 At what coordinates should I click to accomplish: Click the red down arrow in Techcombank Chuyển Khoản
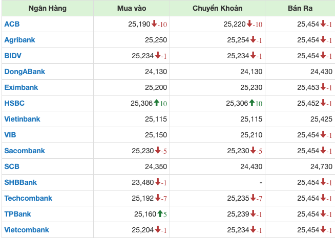click(x=253, y=198)
